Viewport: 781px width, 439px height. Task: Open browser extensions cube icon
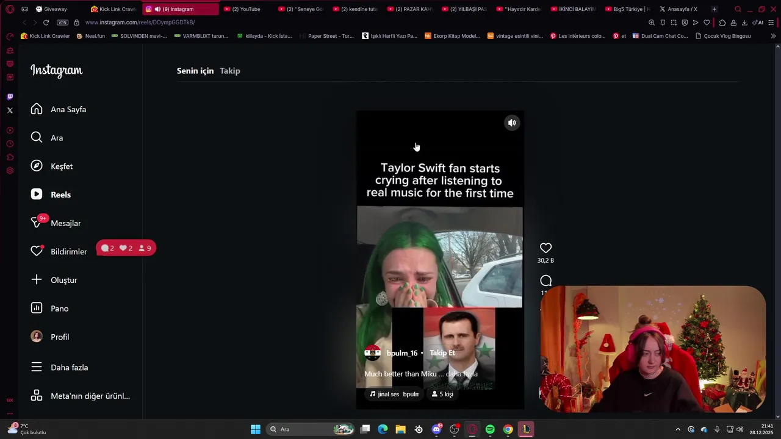(x=722, y=23)
